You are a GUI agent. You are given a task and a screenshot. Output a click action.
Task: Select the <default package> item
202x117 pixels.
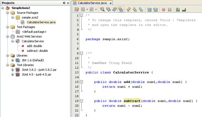coord(34,32)
